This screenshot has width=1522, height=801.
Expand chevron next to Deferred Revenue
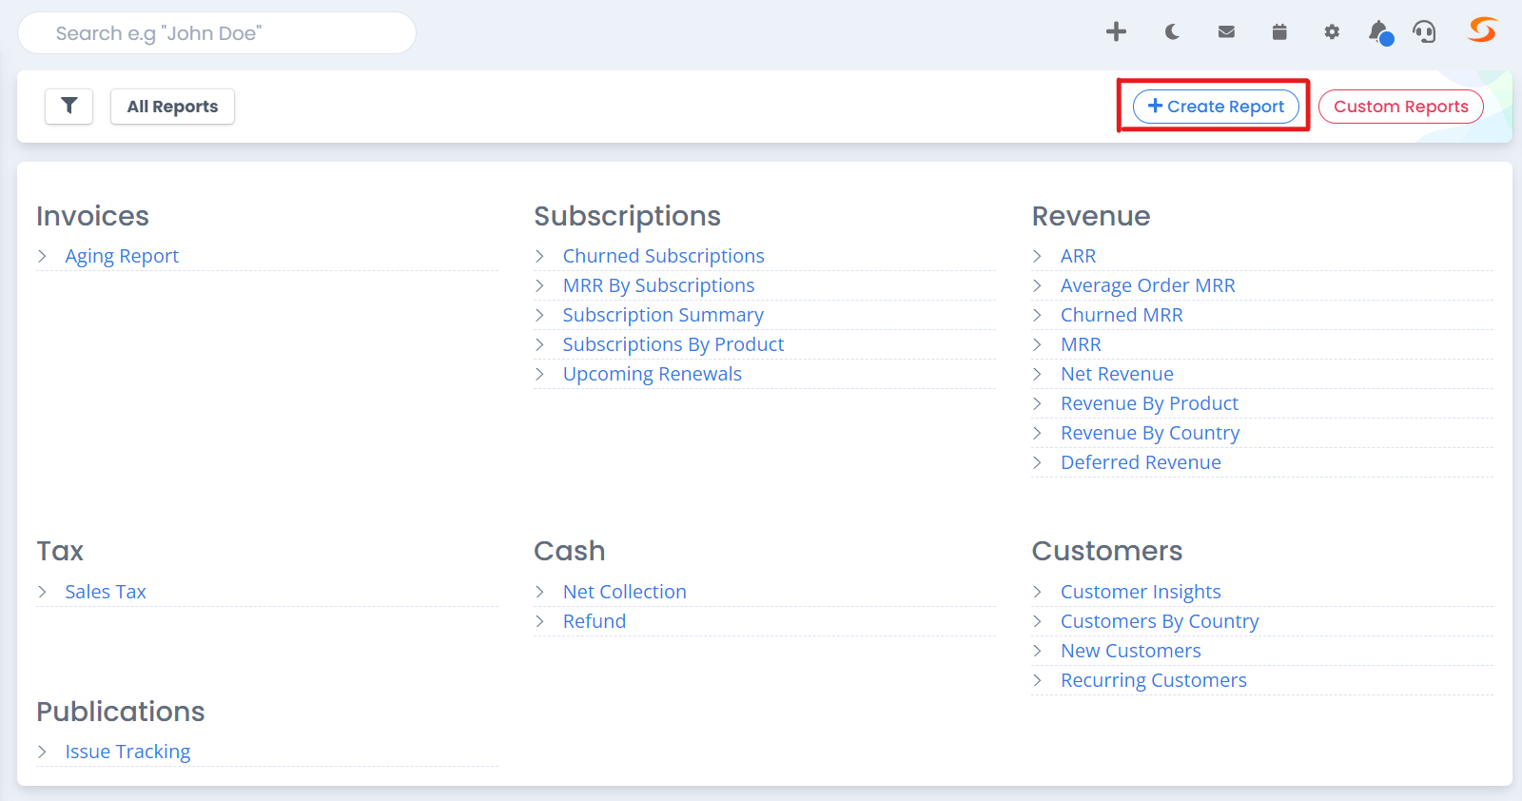(x=1038, y=462)
